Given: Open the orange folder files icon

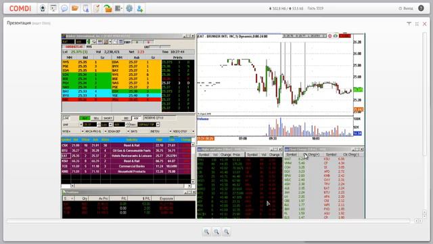Looking at the screenshot, I should [75, 8].
